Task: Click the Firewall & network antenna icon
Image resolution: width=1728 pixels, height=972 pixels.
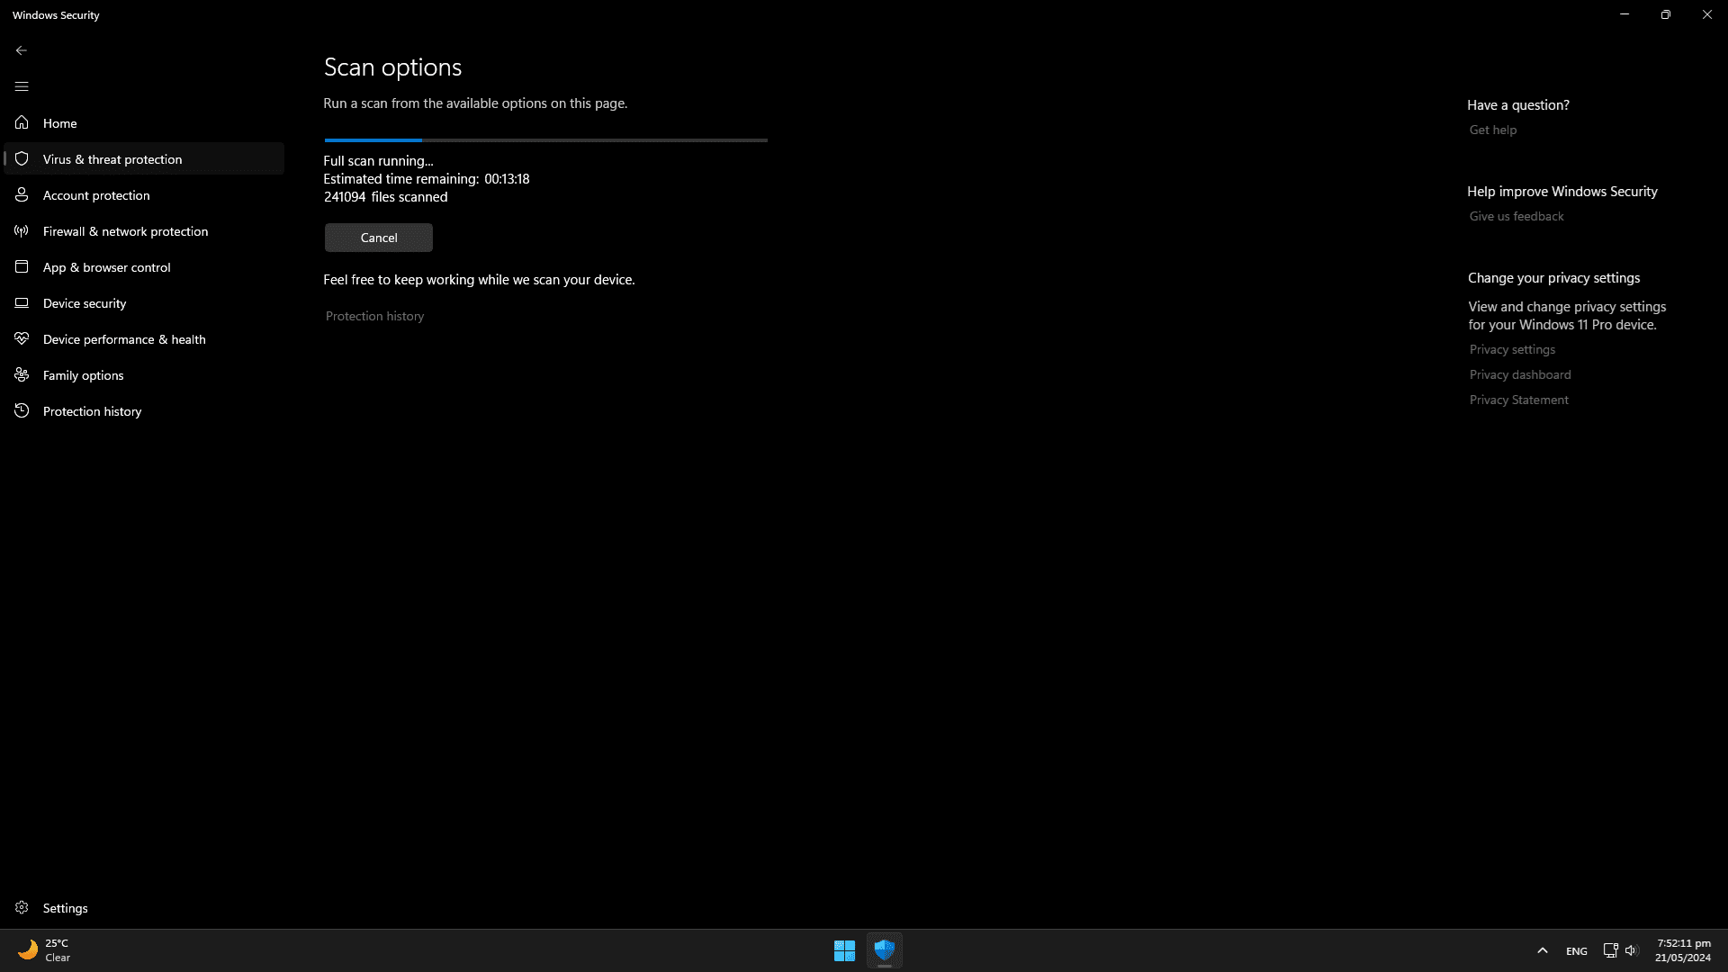Action: coord(22,230)
